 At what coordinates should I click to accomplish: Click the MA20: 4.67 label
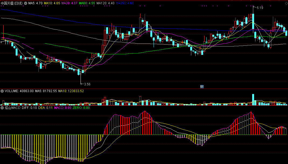coord(70,3)
